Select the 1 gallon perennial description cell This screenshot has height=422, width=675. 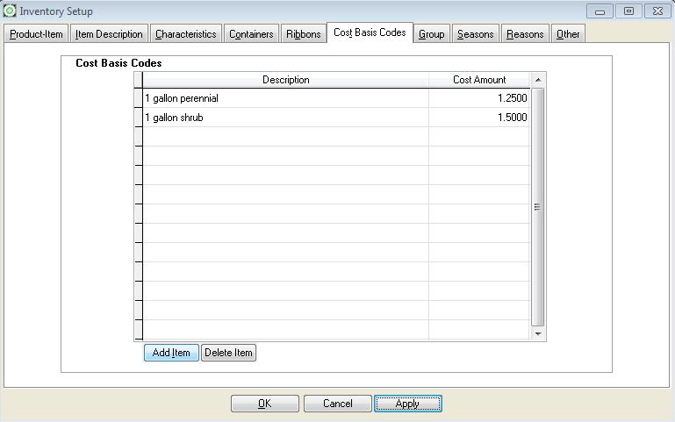tap(285, 98)
